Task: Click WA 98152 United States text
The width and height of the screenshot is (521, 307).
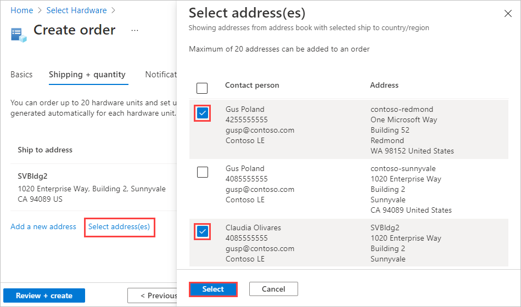Action: click(412, 151)
